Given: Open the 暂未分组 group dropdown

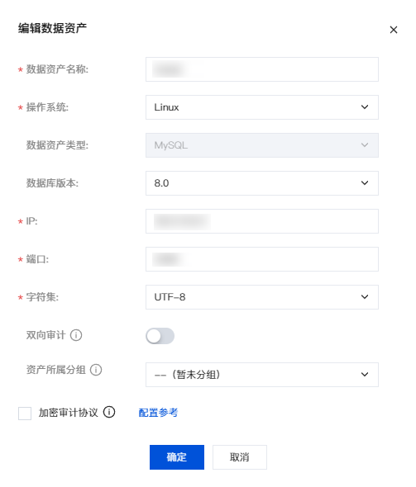Looking at the screenshot, I should point(262,375).
